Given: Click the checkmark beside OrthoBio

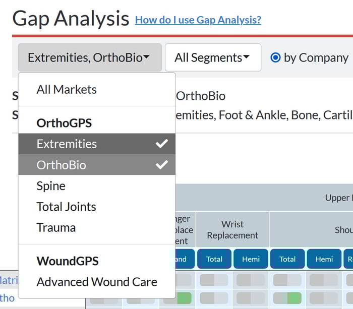Looking at the screenshot, I should click(x=162, y=165).
